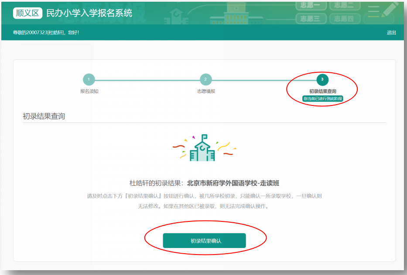Screen dimensions: 407x275
Task: Click the 民办小学入学报名系统 title
Action: 89,13
